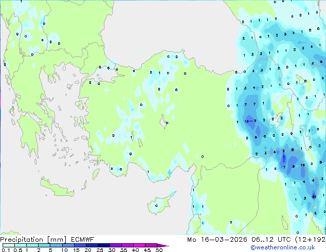The width and height of the screenshot is (326, 252).
Task: Click the '06..12 UTC' time text
Action: [x=271, y=240]
